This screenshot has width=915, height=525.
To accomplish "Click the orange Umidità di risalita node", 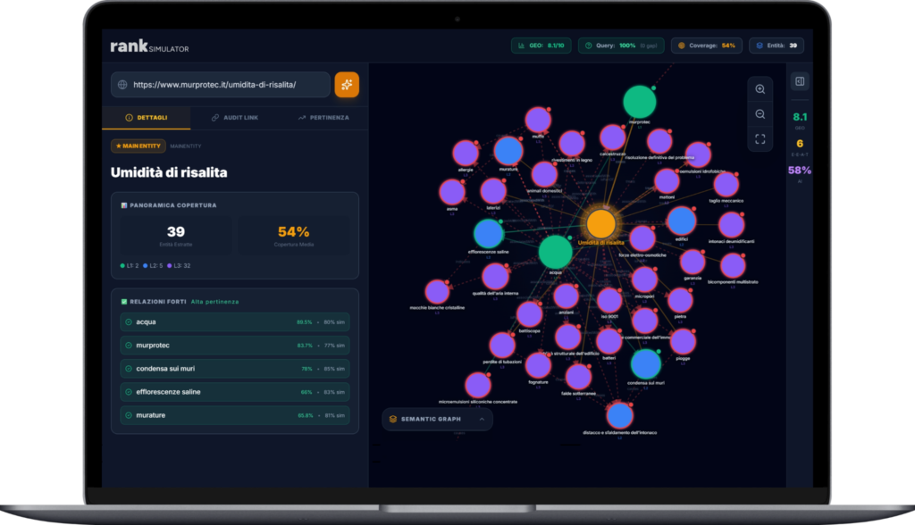I will point(600,223).
